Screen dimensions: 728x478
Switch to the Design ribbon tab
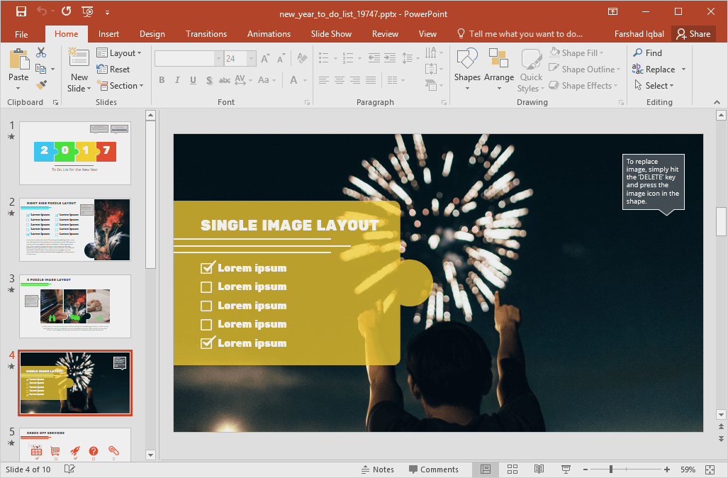tap(152, 34)
